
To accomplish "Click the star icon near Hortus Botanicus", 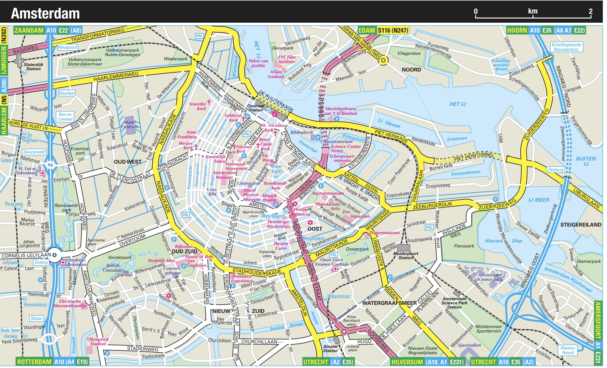I will 295,204.
